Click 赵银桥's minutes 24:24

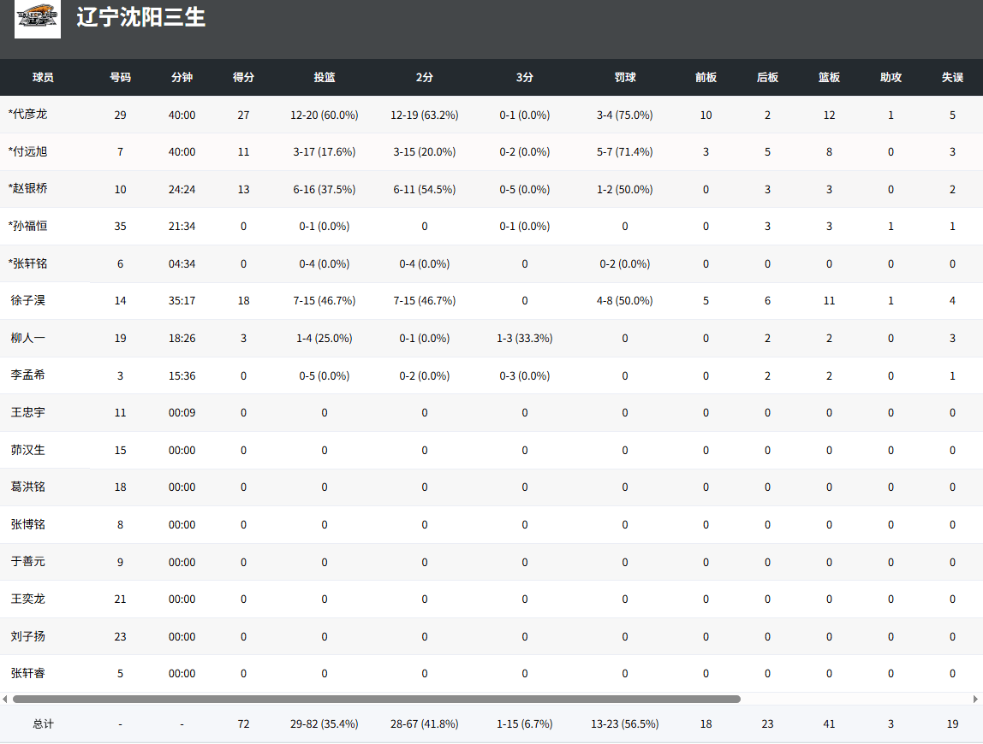coord(182,190)
